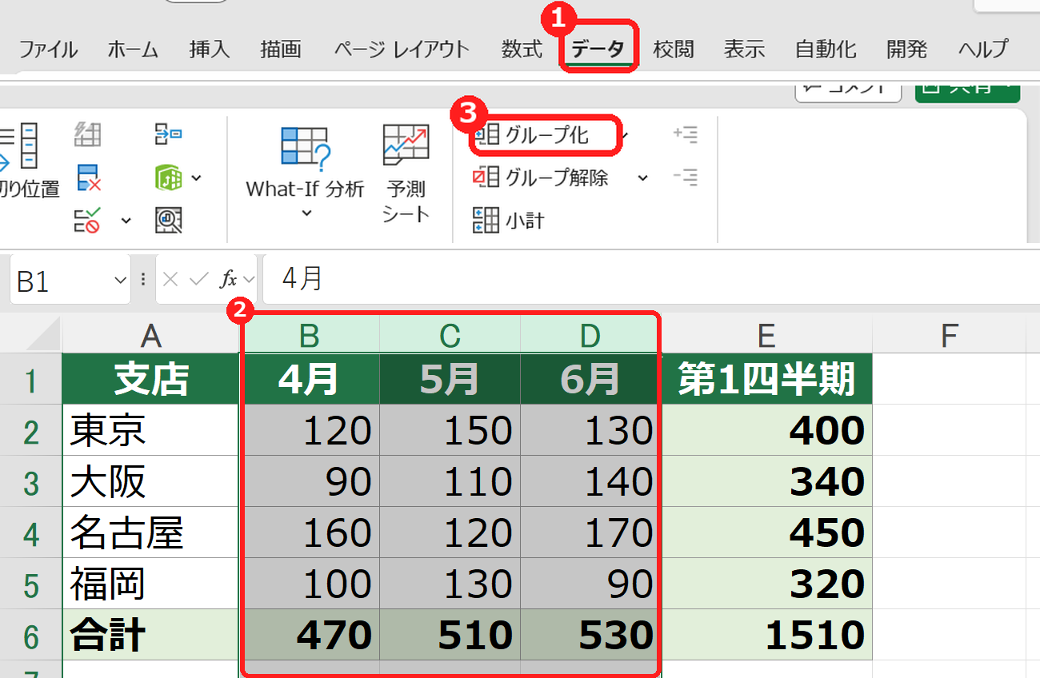The width and height of the screenshot is (1040, 678).
Task: Open the Name Box dropdown arrow
Action: 120,280
